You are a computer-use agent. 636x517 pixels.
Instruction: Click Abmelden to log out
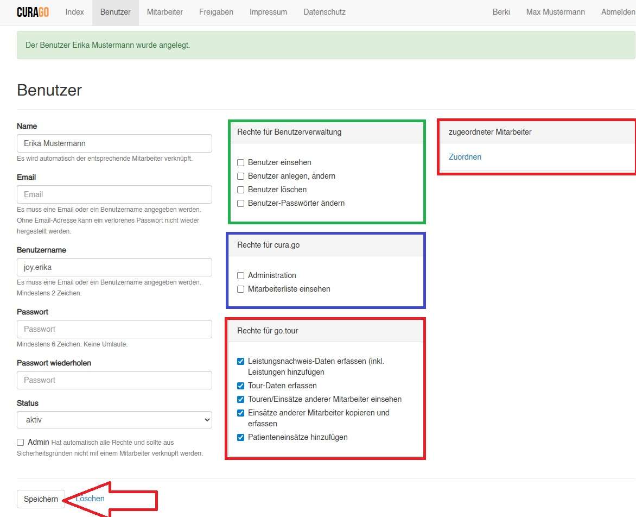click(618, 12)
